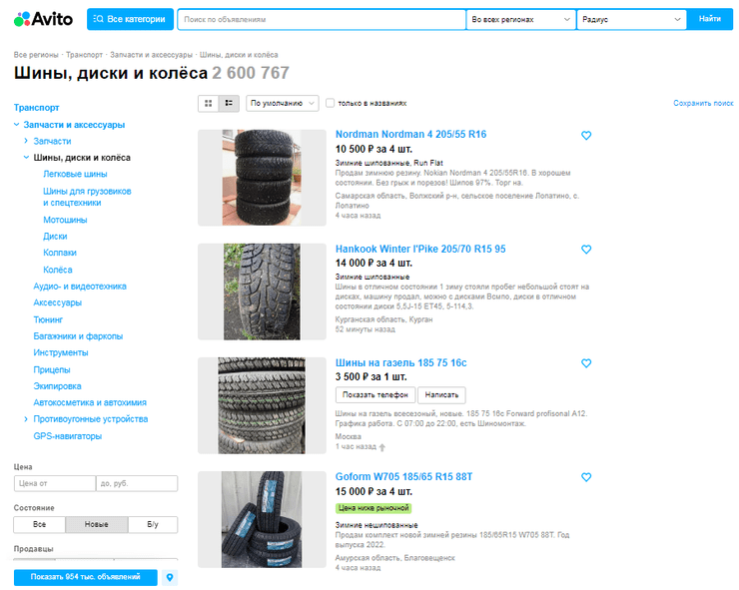Open 'Автокосметика и автохимия' category
739x590 pixels.
[90, 402]
